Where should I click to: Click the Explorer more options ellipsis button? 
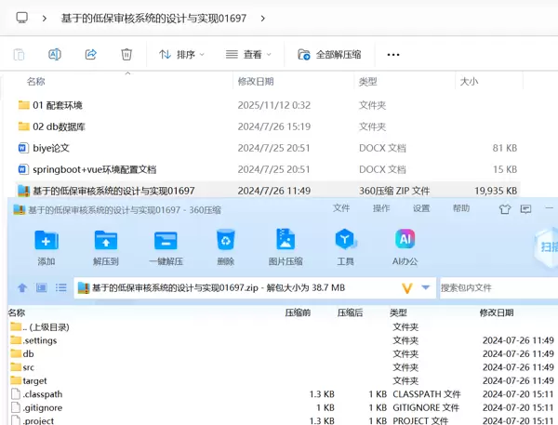tap(392, 55)
